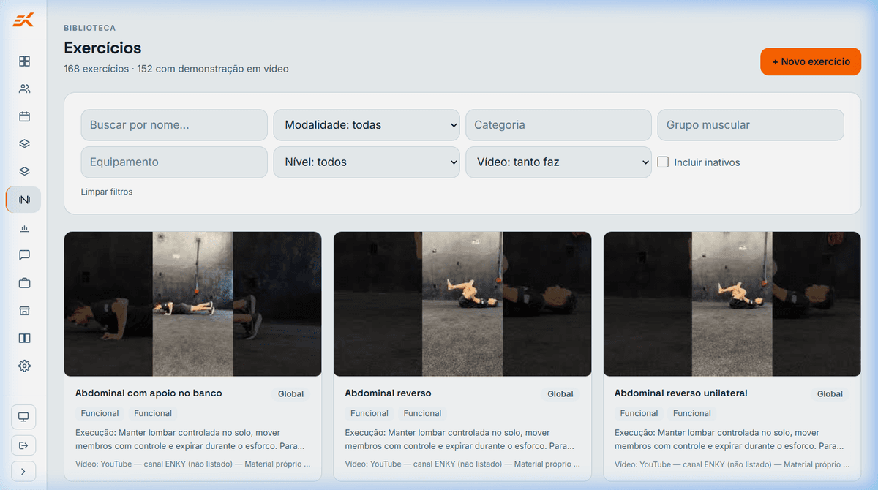Image resolution: width=878 pixels, height=490 pixels.
Task: Open the Nível: todos dropdown
Action: 367,162
